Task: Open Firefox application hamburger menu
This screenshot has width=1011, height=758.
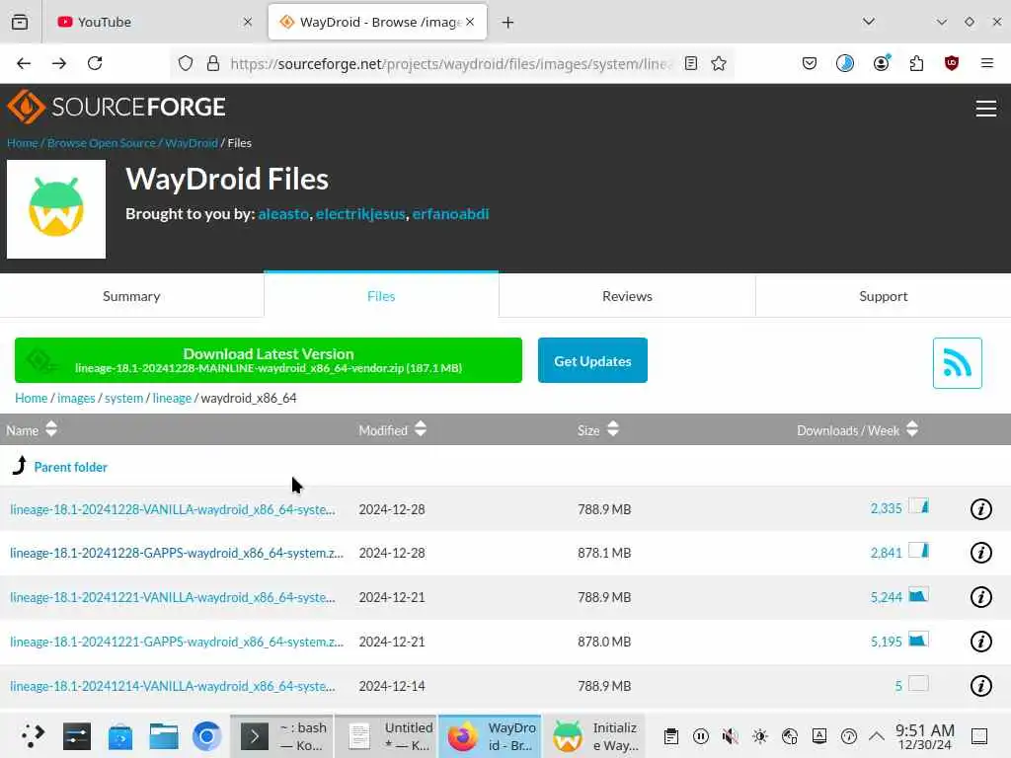Action: coord(986,63)
